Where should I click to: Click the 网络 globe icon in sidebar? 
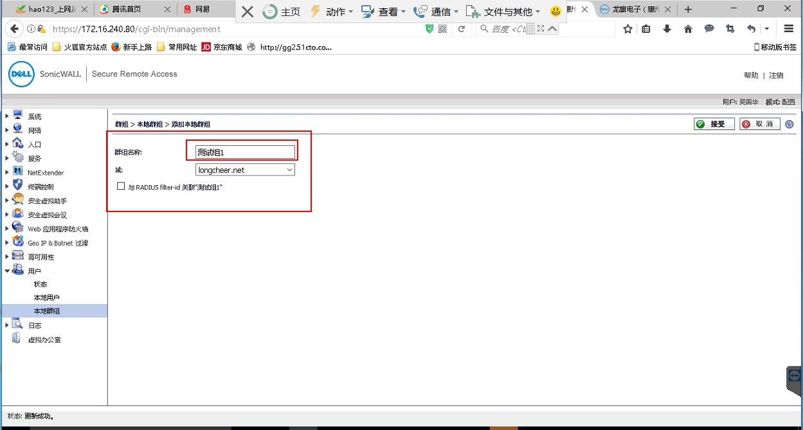click(18, 130)
